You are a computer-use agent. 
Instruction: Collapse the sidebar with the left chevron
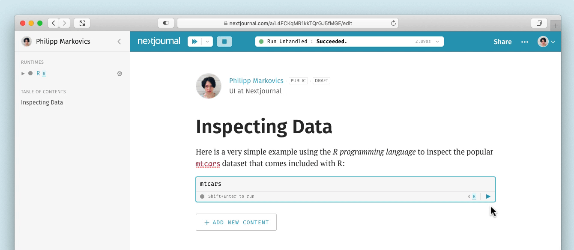click(119, 42)
